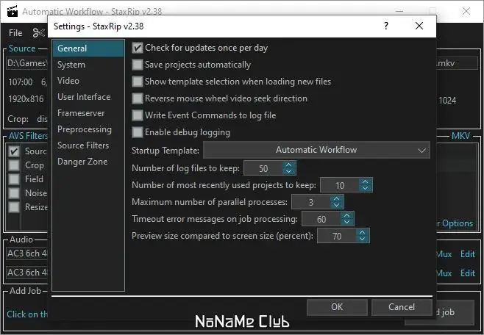
Task: Click AVS Filters header in main window
Action: [28, 136]
